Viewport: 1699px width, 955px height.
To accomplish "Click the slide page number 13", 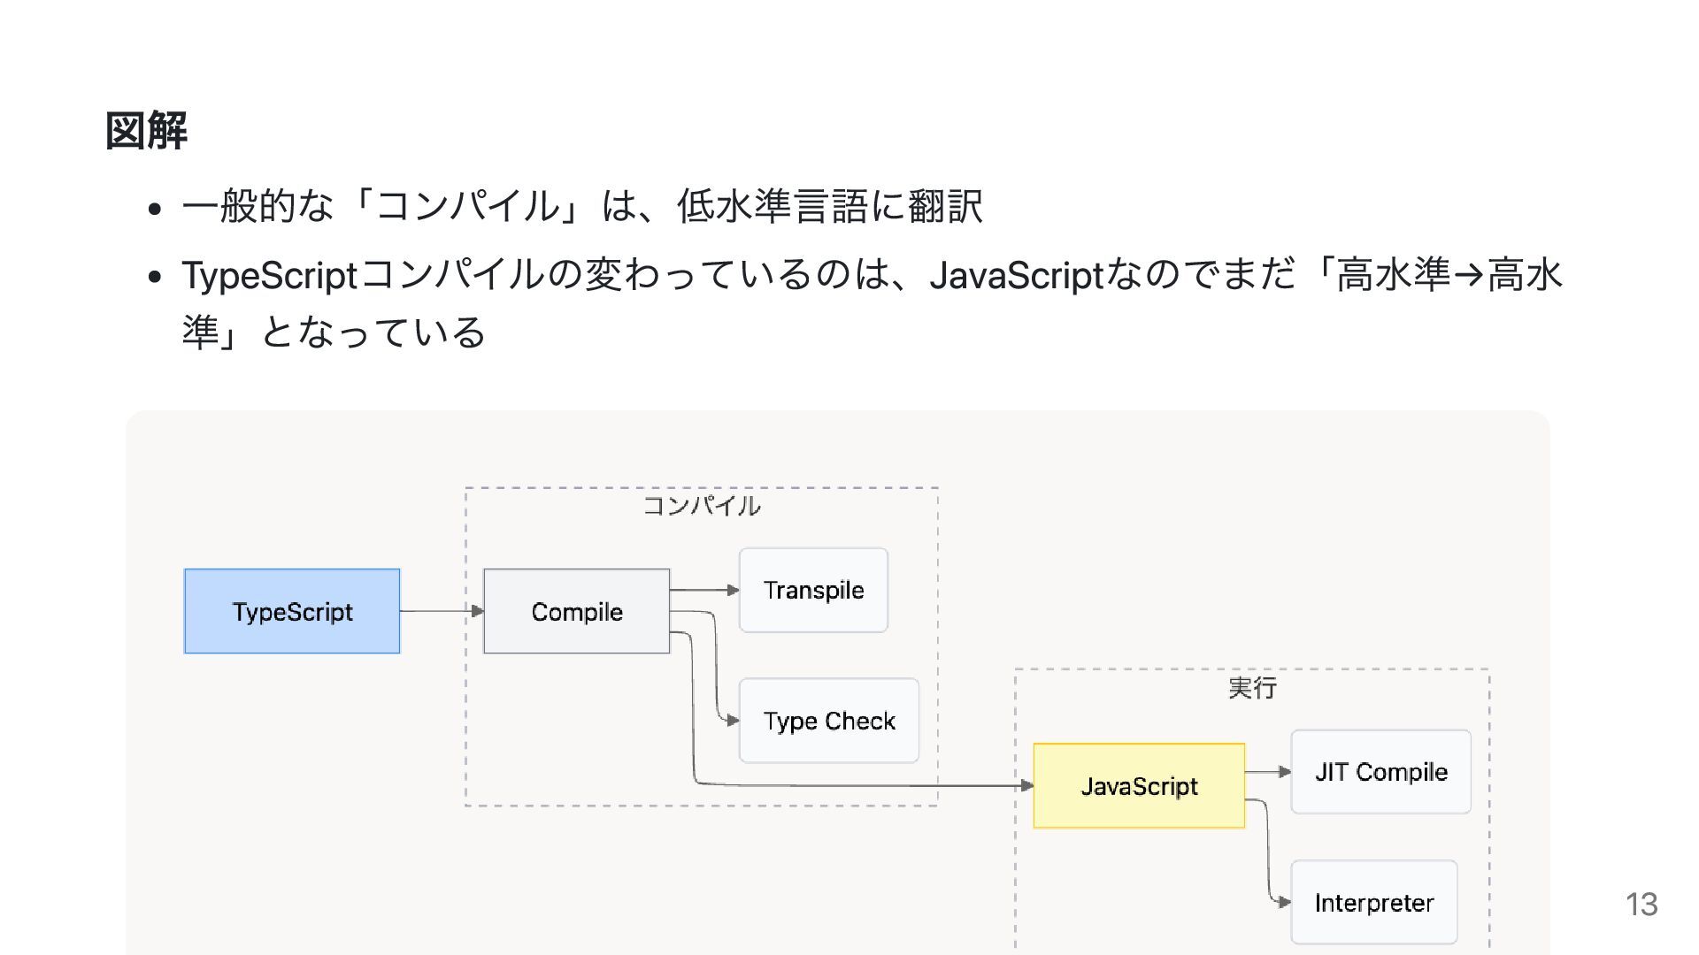I will pyautogui.click(x=1641, y=904).
